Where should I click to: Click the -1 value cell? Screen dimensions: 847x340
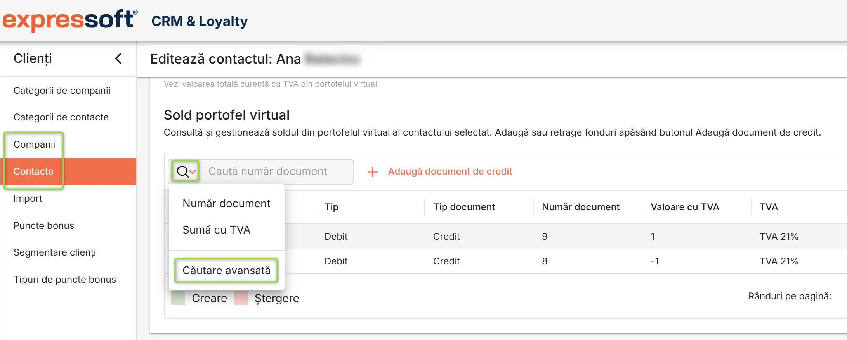coord(655,261)
